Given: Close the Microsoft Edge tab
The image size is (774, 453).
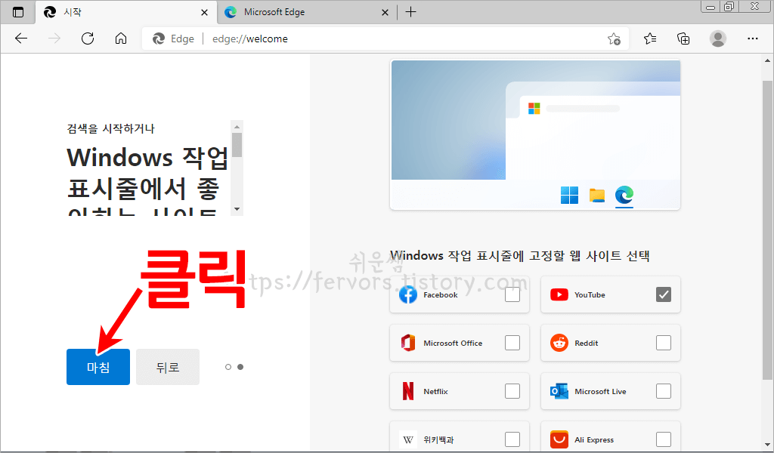Looking at the screenshot, I should (x=385, y=12).
